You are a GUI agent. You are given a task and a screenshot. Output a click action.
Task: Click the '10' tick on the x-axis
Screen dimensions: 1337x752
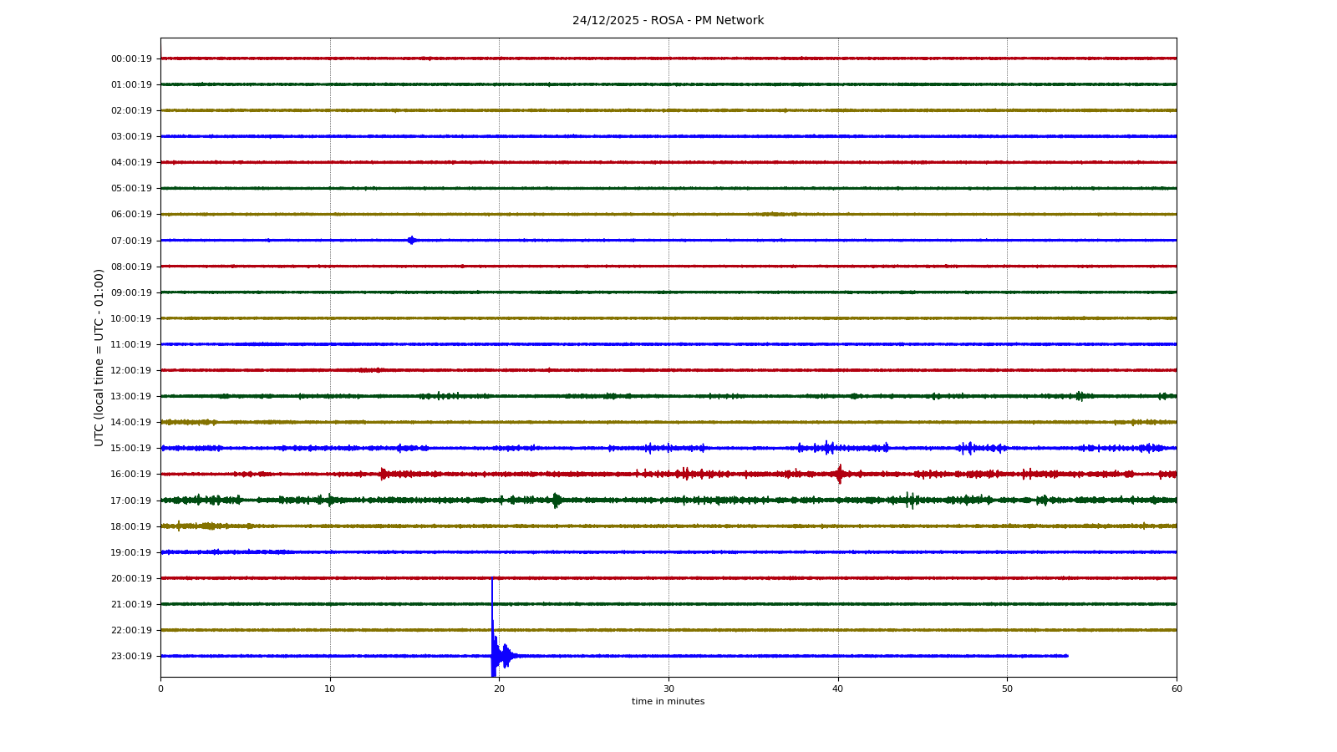point(329,688)
